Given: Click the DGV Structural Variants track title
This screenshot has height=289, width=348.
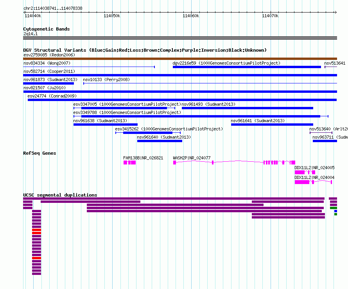Looking at the screenshot, I should (145, 50).
